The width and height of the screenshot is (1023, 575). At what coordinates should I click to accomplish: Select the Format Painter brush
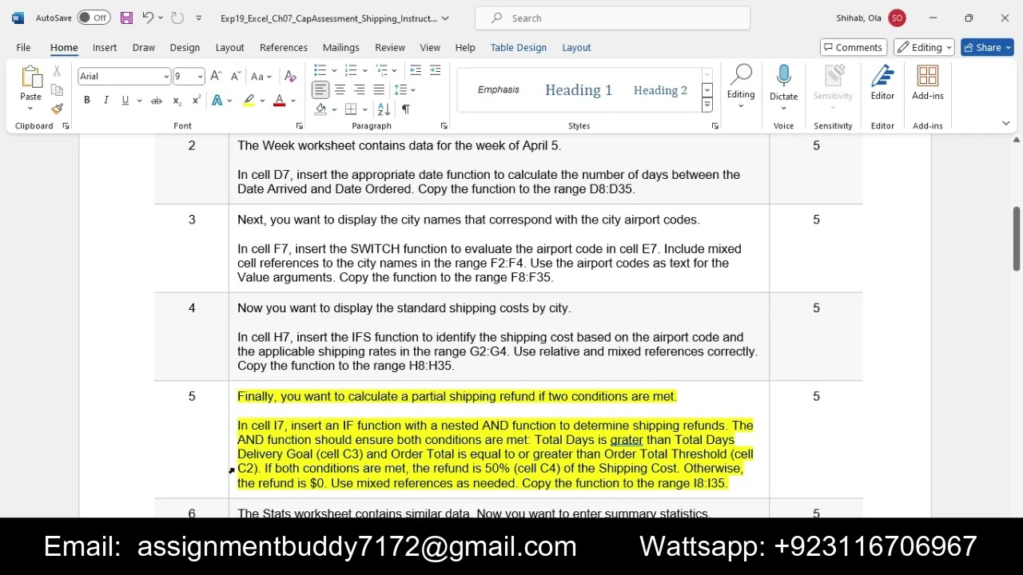57,109
